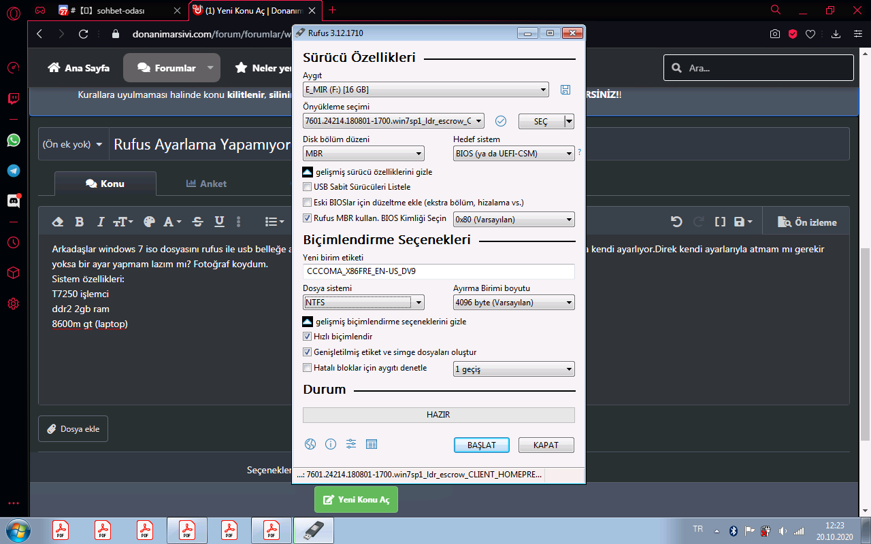The height and width of the screenshot is (544, 871).
Task: Check 'USB Sabit Sürücüleri Listele' option
Action: [x=307, y=186]
